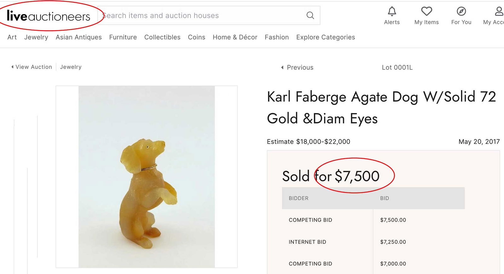504x274 pixels.
Task: Click the Previous lot chevron arrow
Action: [282, 67]
